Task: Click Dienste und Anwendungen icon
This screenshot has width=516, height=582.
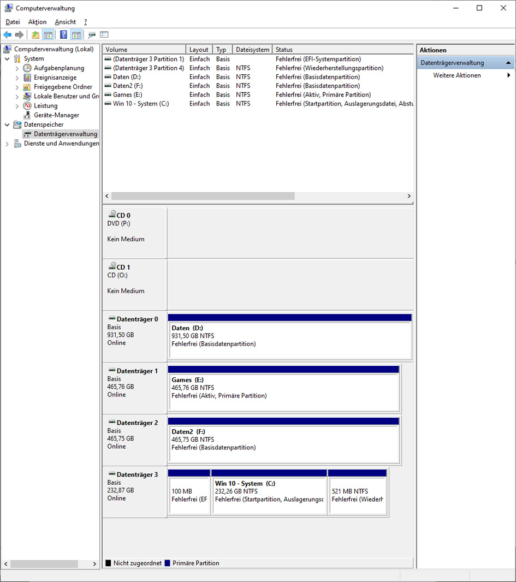Action: (17, 143)
